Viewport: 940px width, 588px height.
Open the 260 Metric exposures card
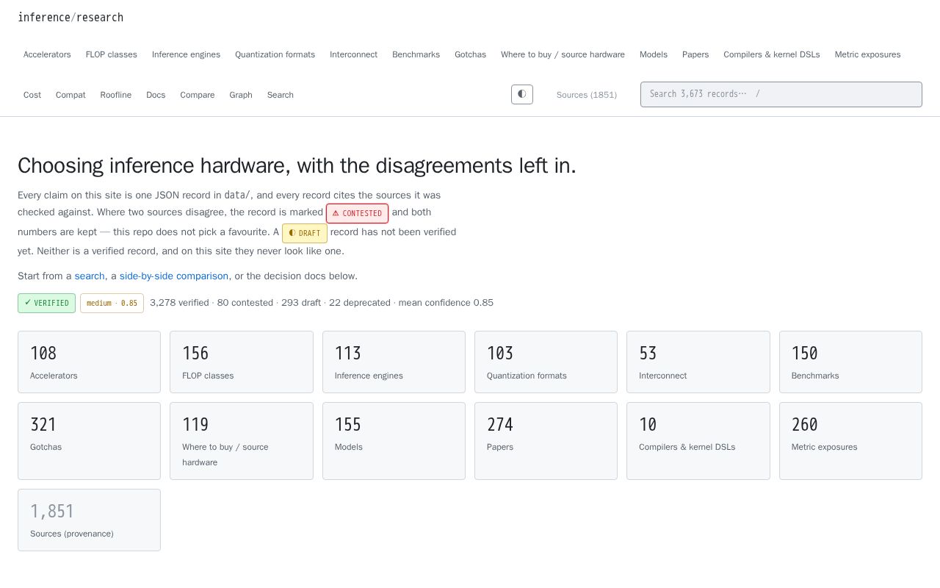[850, 441]
